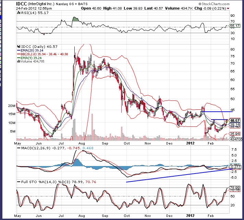Viewport: 244px width, 220px height.
Task: Click the (InterDigital Inc.) company name
Action: 41,4
